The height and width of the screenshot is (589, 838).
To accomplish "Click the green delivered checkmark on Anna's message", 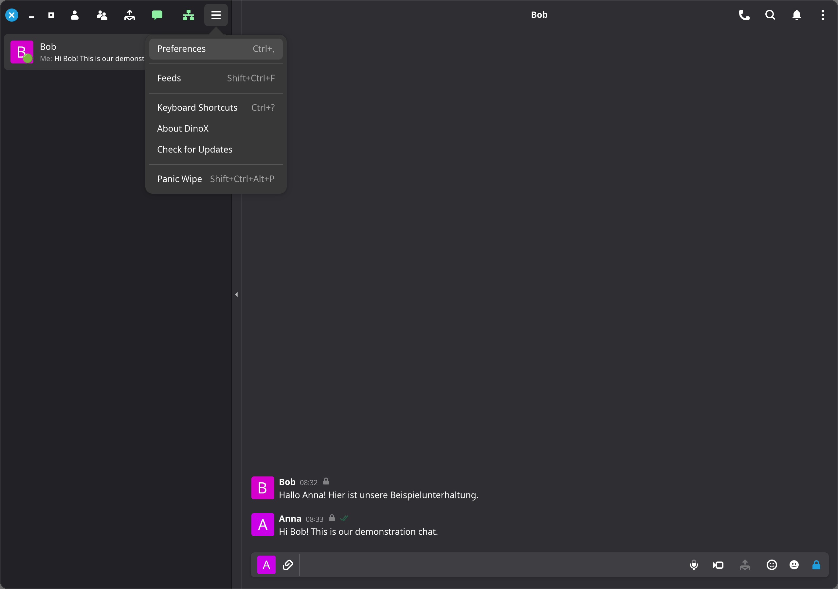I will [x=344, y=519].
